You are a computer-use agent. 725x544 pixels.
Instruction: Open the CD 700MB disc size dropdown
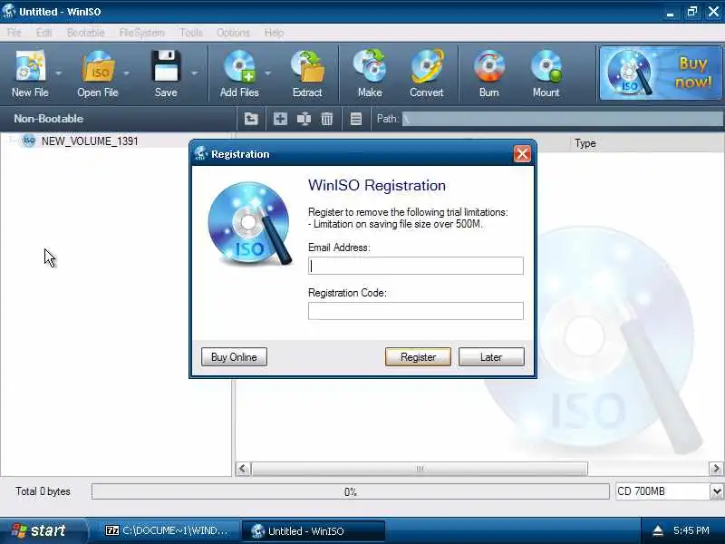coord(717,491)
